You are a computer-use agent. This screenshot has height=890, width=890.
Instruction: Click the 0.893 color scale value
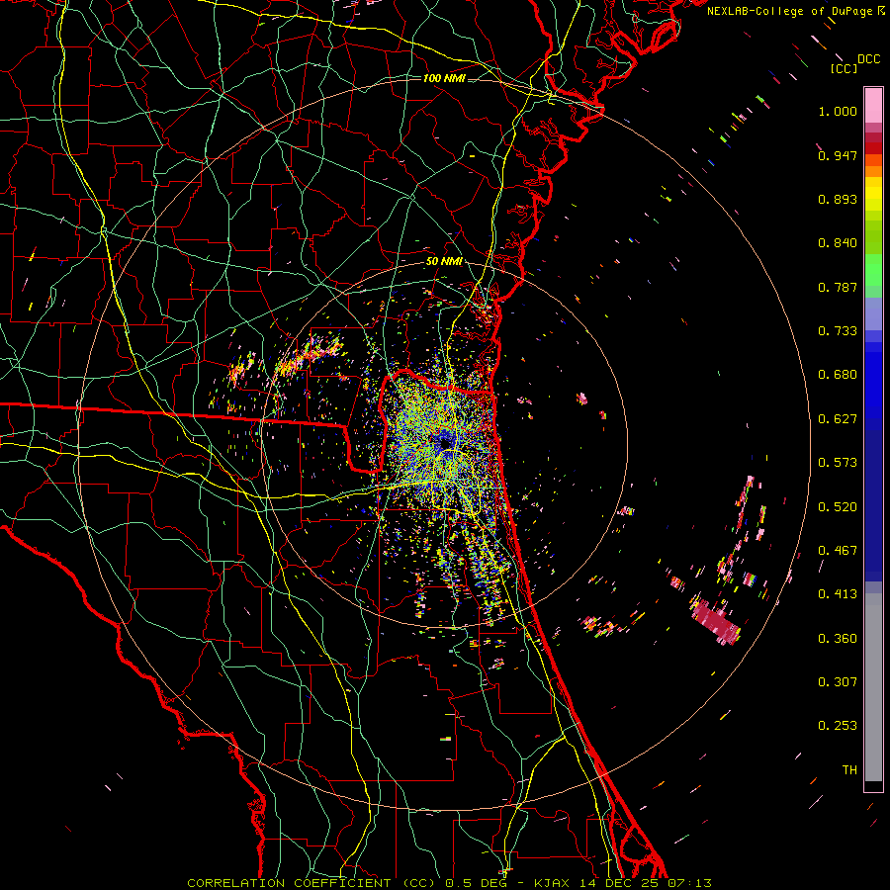pyautogui.click(x=838, y=199)
